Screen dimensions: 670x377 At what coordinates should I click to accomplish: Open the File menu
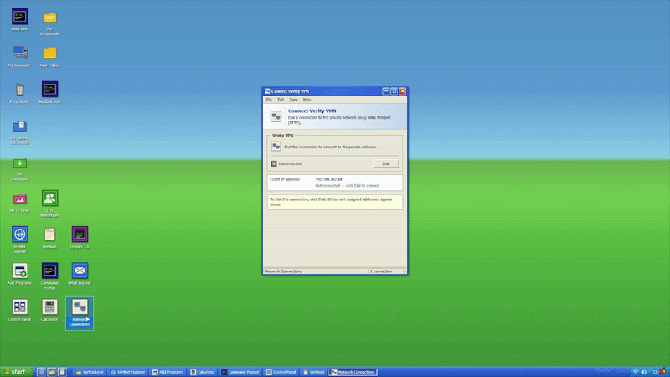269,100
